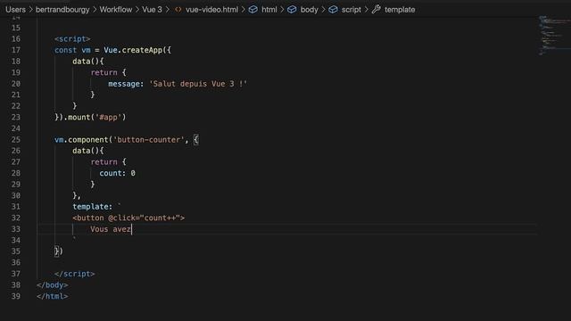The width and height of the screenshot is (571, 321).
Task: Expand chevron after vue-video.html breadcrumb
Action: click(243, 10)
